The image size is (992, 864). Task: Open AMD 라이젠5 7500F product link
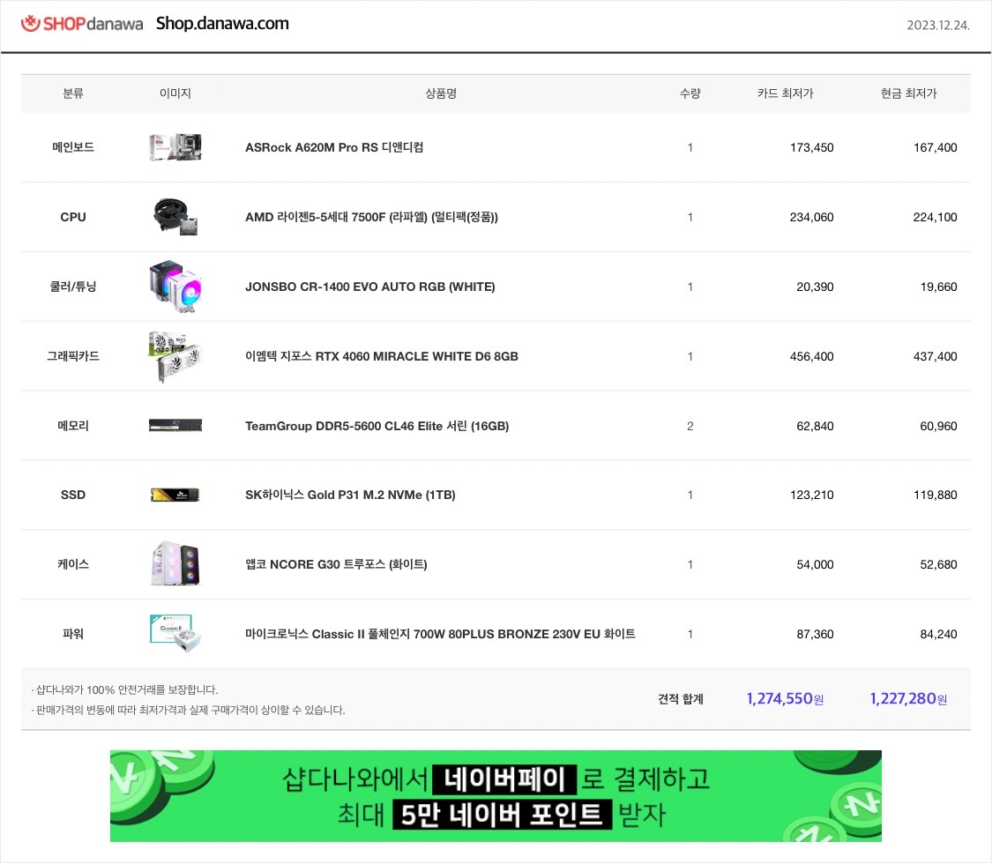[371, 217]
